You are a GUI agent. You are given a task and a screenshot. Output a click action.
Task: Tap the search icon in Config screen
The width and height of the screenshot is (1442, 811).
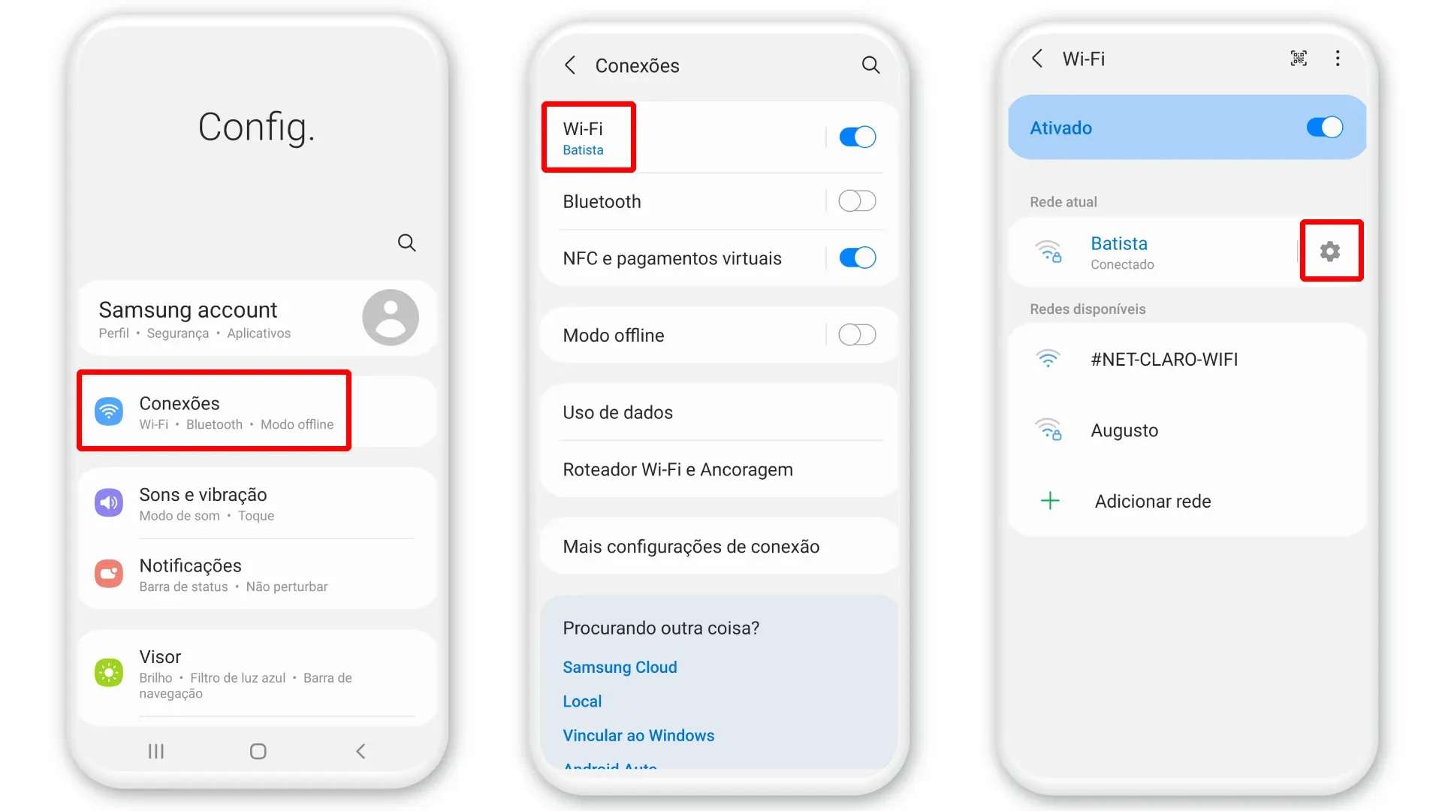[x=405, y=243]
